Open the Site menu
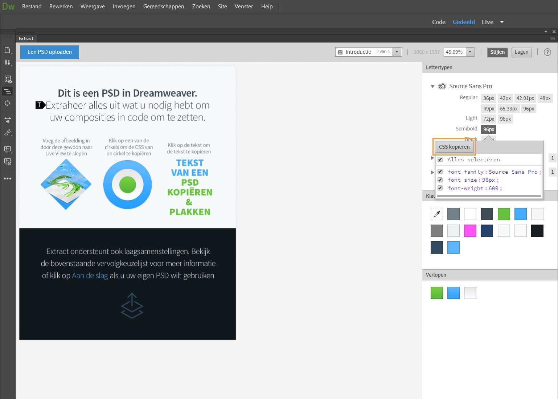This screenshot has height=399, width=558. coord(222,7)
